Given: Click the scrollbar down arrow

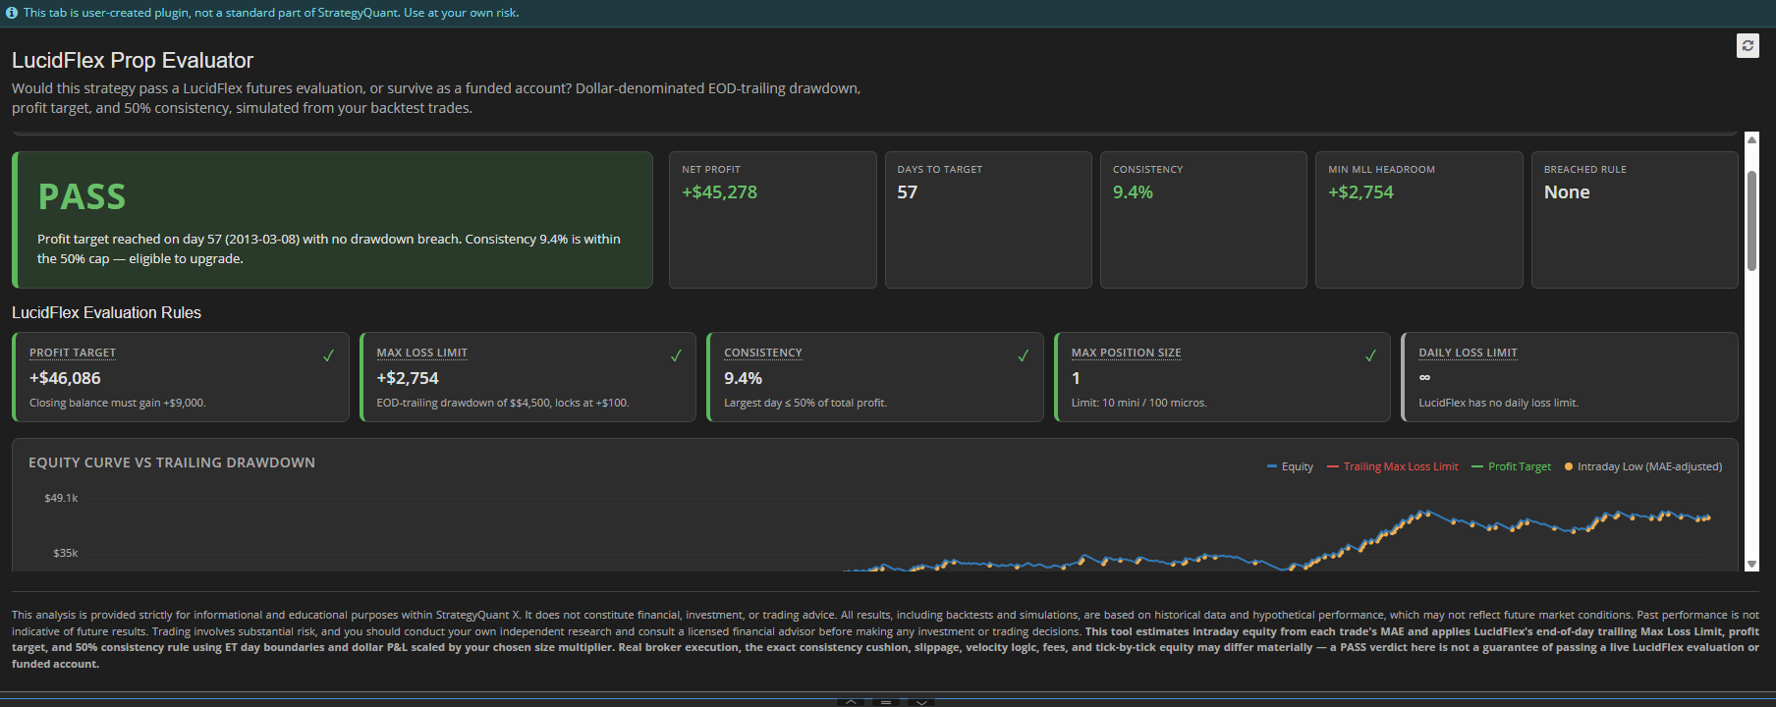Looking at the screenshot, I should coord(1751,564).
